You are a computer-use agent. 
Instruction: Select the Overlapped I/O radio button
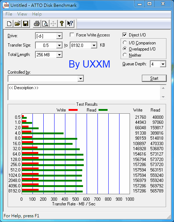coord(125,49)
